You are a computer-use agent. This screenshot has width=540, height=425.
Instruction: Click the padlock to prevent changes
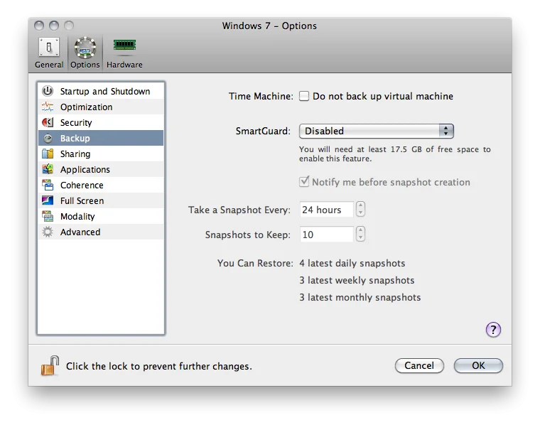[x=50, y=365]
